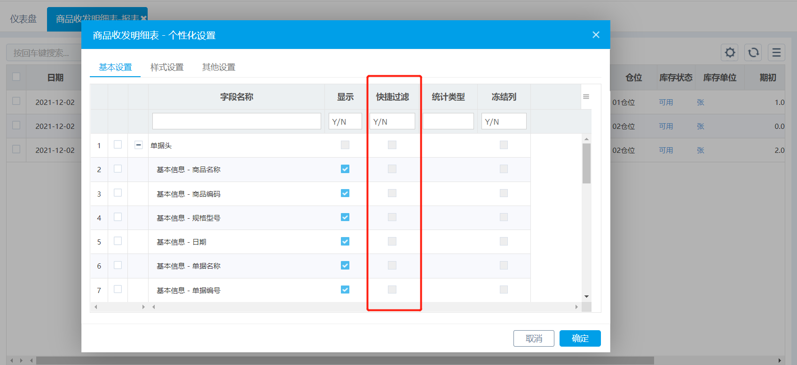Viewport: 797px width, 365px height.
Task: Uncheck 显示 for 基本信息 - 单据名称
Action: click(345, 265)
